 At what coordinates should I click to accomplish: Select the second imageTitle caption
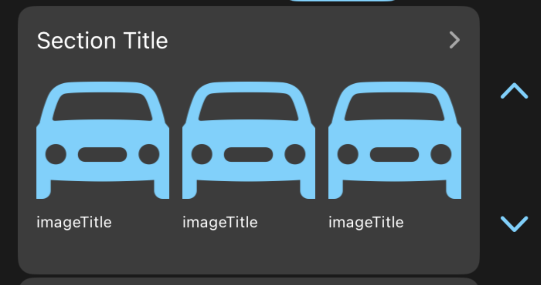click(220, 222)
